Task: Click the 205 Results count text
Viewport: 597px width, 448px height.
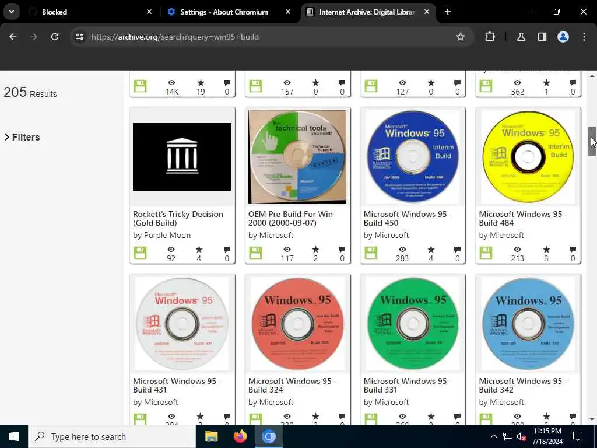Action: click(30, 93)
